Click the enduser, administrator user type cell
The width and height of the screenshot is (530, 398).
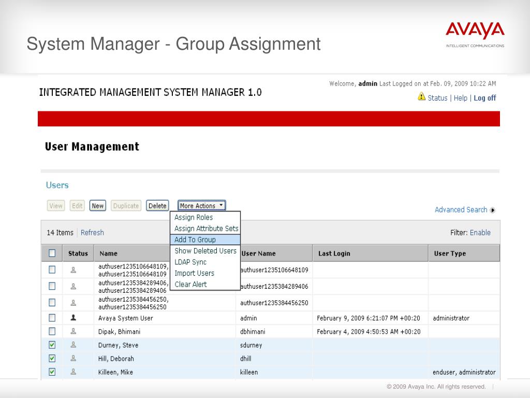(464, 372)
